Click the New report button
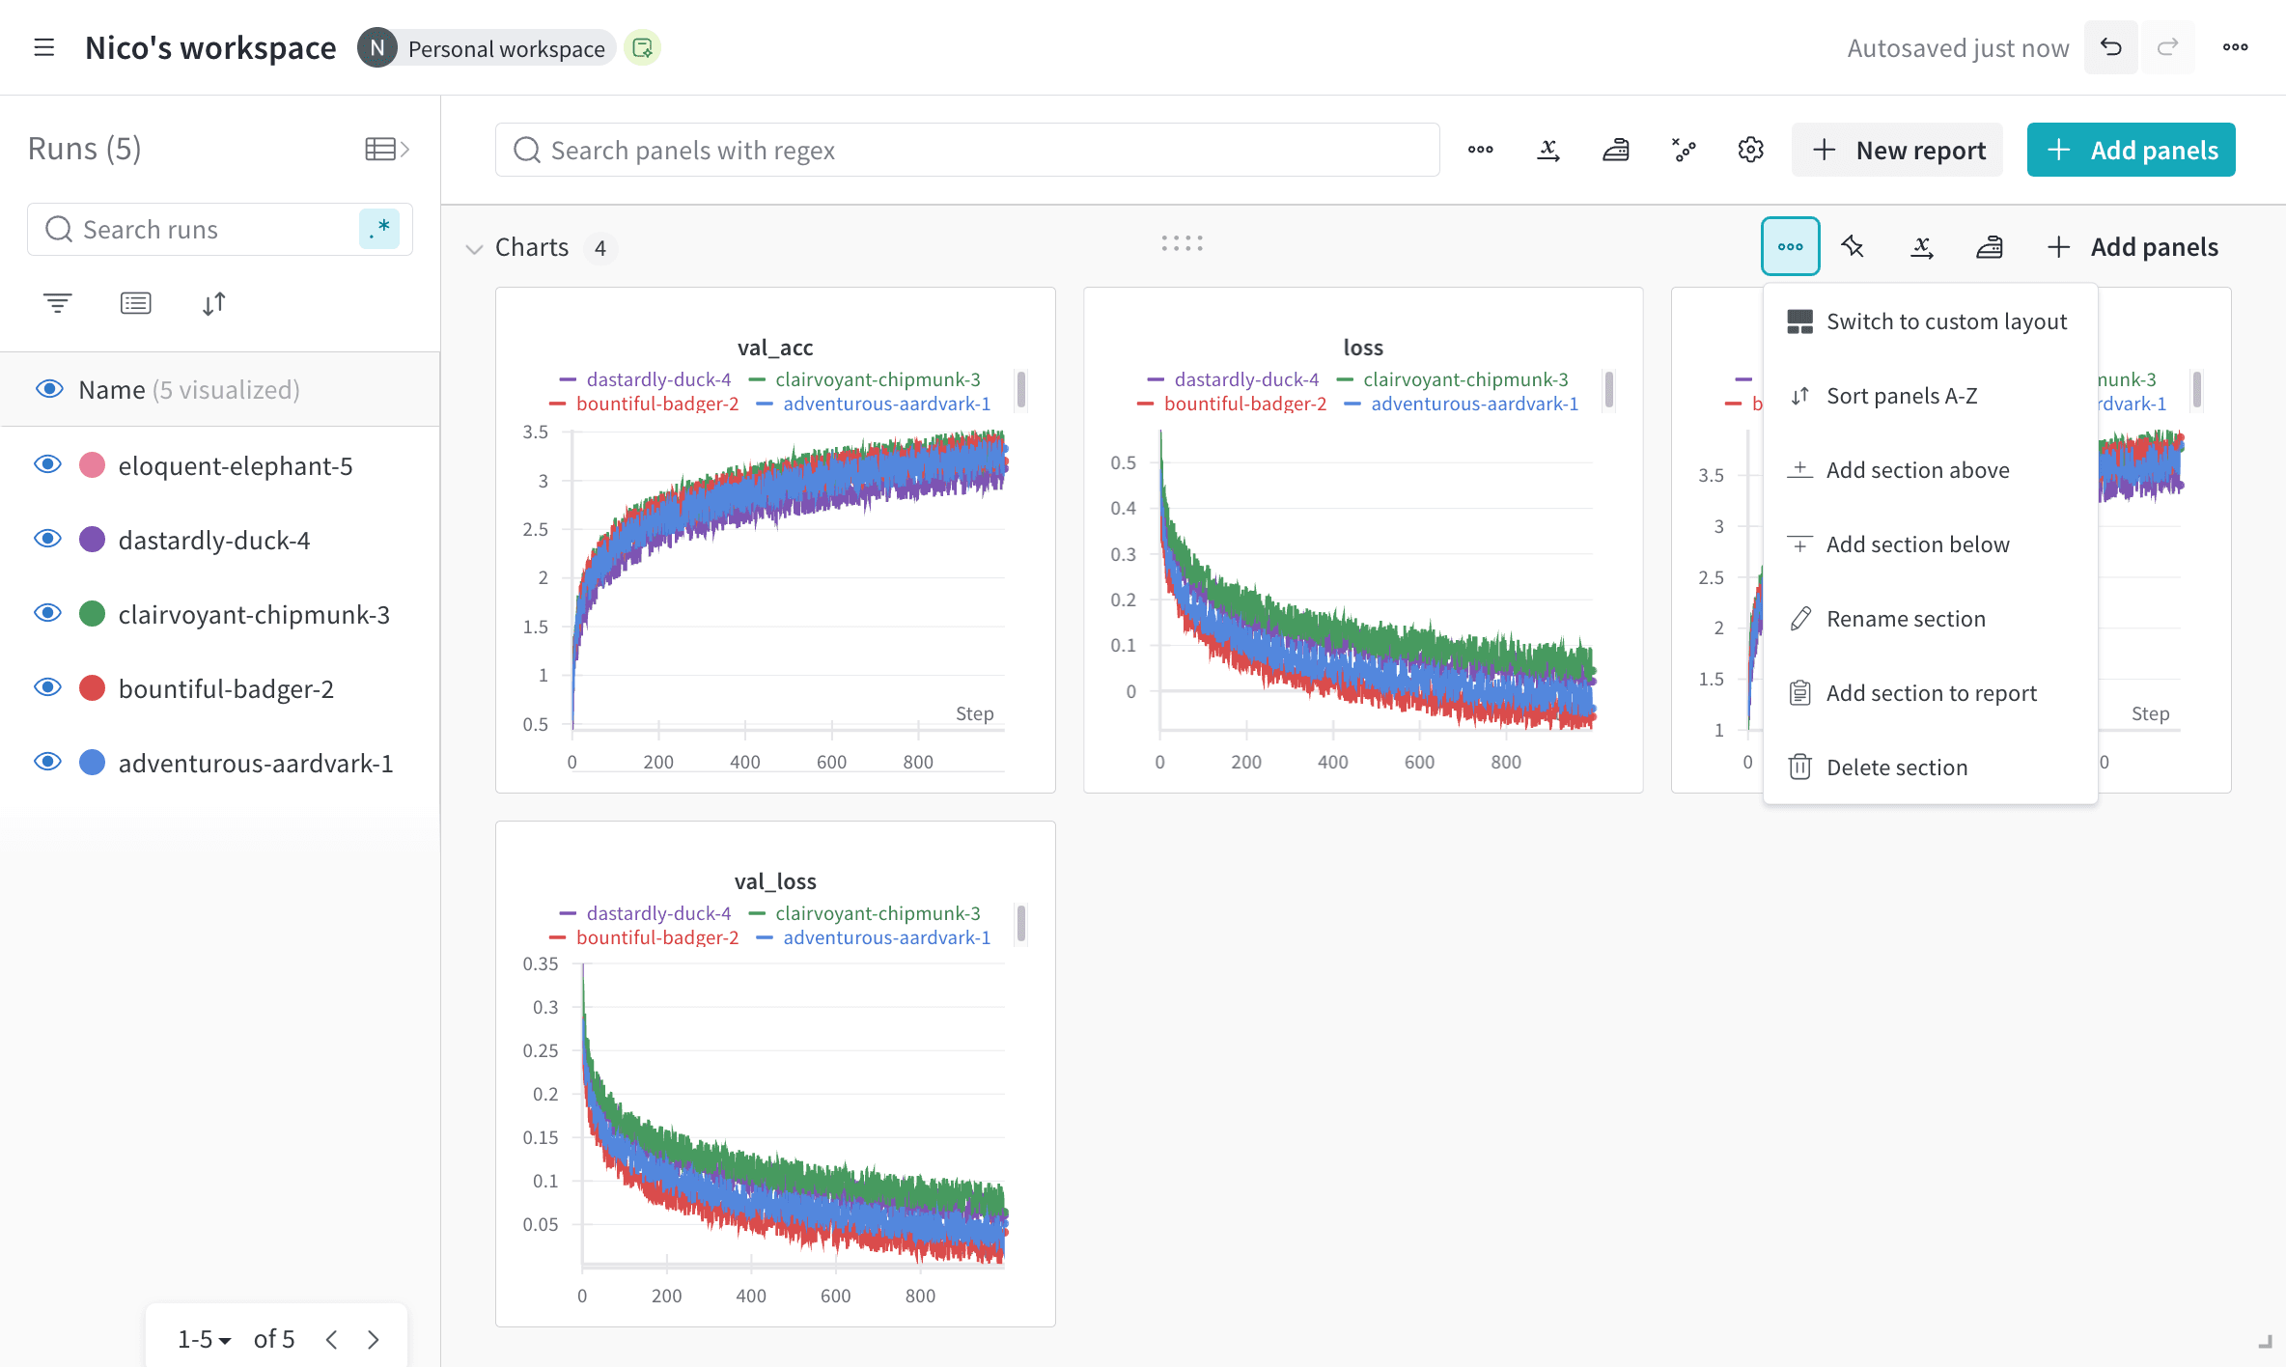Image resolution: width=2286 pixels, height=1367 pixels. click(1897, 150)
